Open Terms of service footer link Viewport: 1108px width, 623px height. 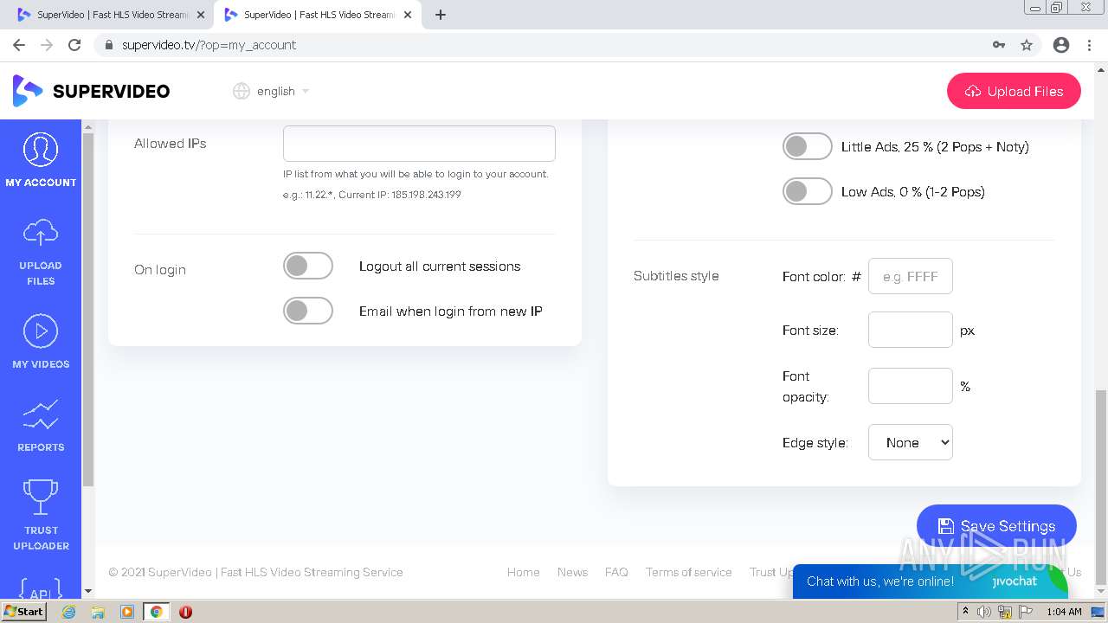(x=688, y=572)
